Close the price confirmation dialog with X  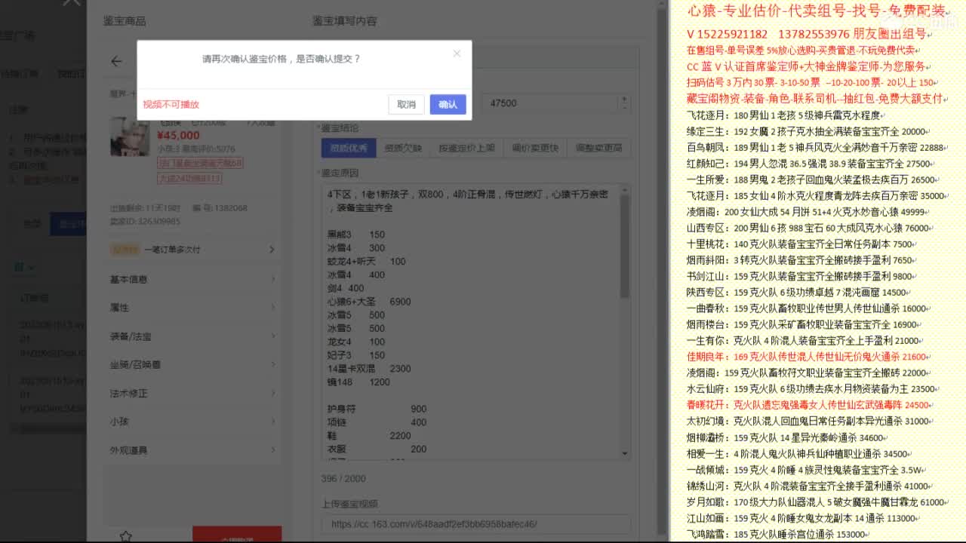coord(457,54)
